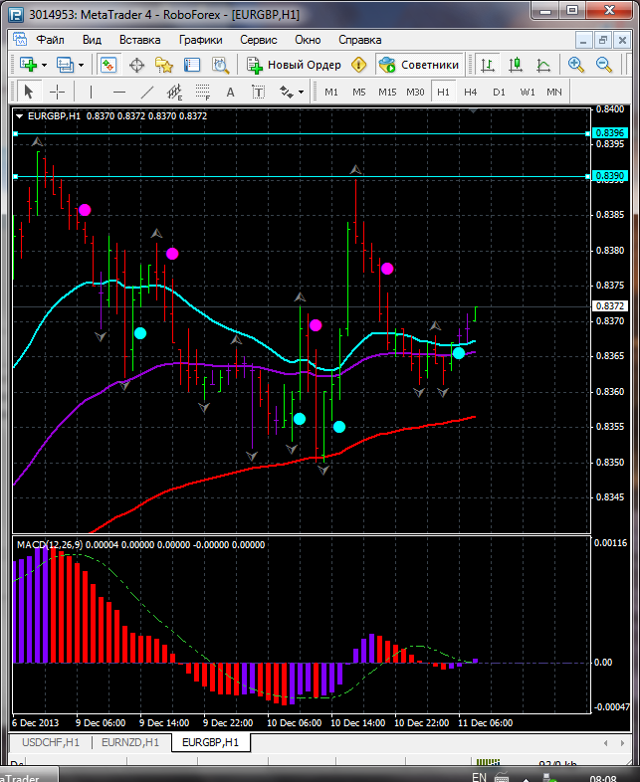Select the crosshair tool
Image resolution: width=640 pixels, height=782 pixels.
coord(58,92)
